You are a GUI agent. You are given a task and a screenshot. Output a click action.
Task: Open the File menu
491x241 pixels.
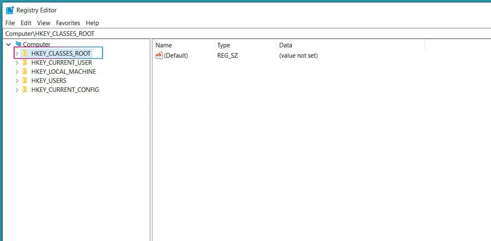(10, 23)
